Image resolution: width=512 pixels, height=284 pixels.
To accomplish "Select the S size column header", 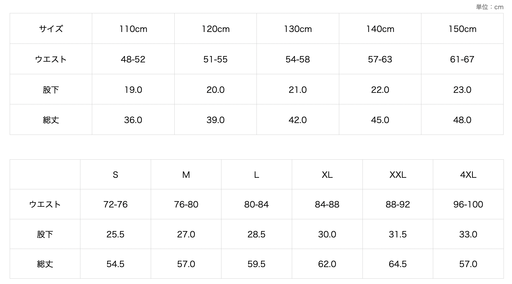I will 115,175.
